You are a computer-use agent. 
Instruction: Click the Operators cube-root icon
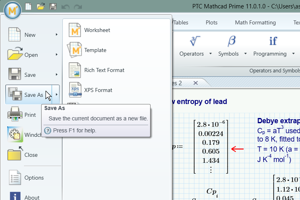[195, 41]
